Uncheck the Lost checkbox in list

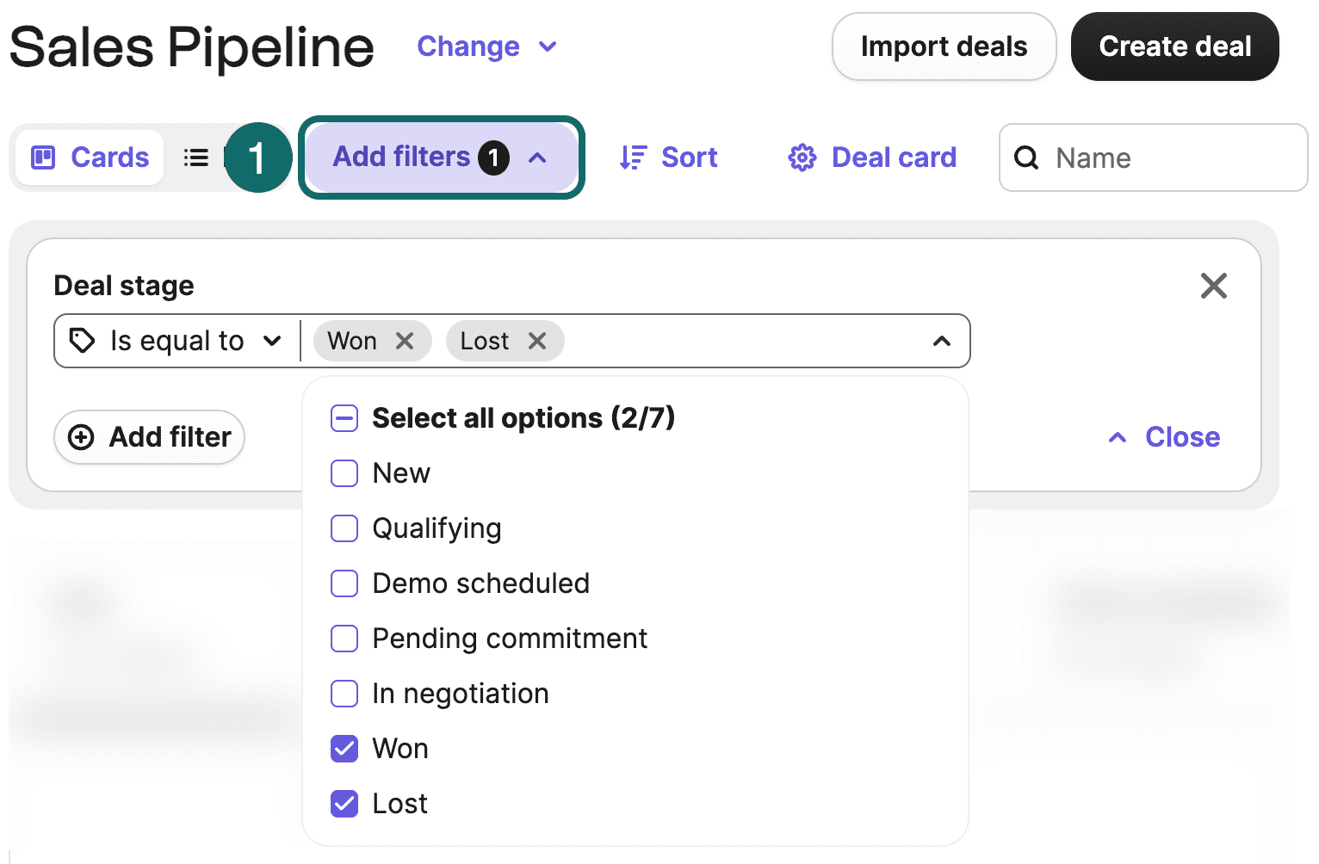(x=344, y=804)
